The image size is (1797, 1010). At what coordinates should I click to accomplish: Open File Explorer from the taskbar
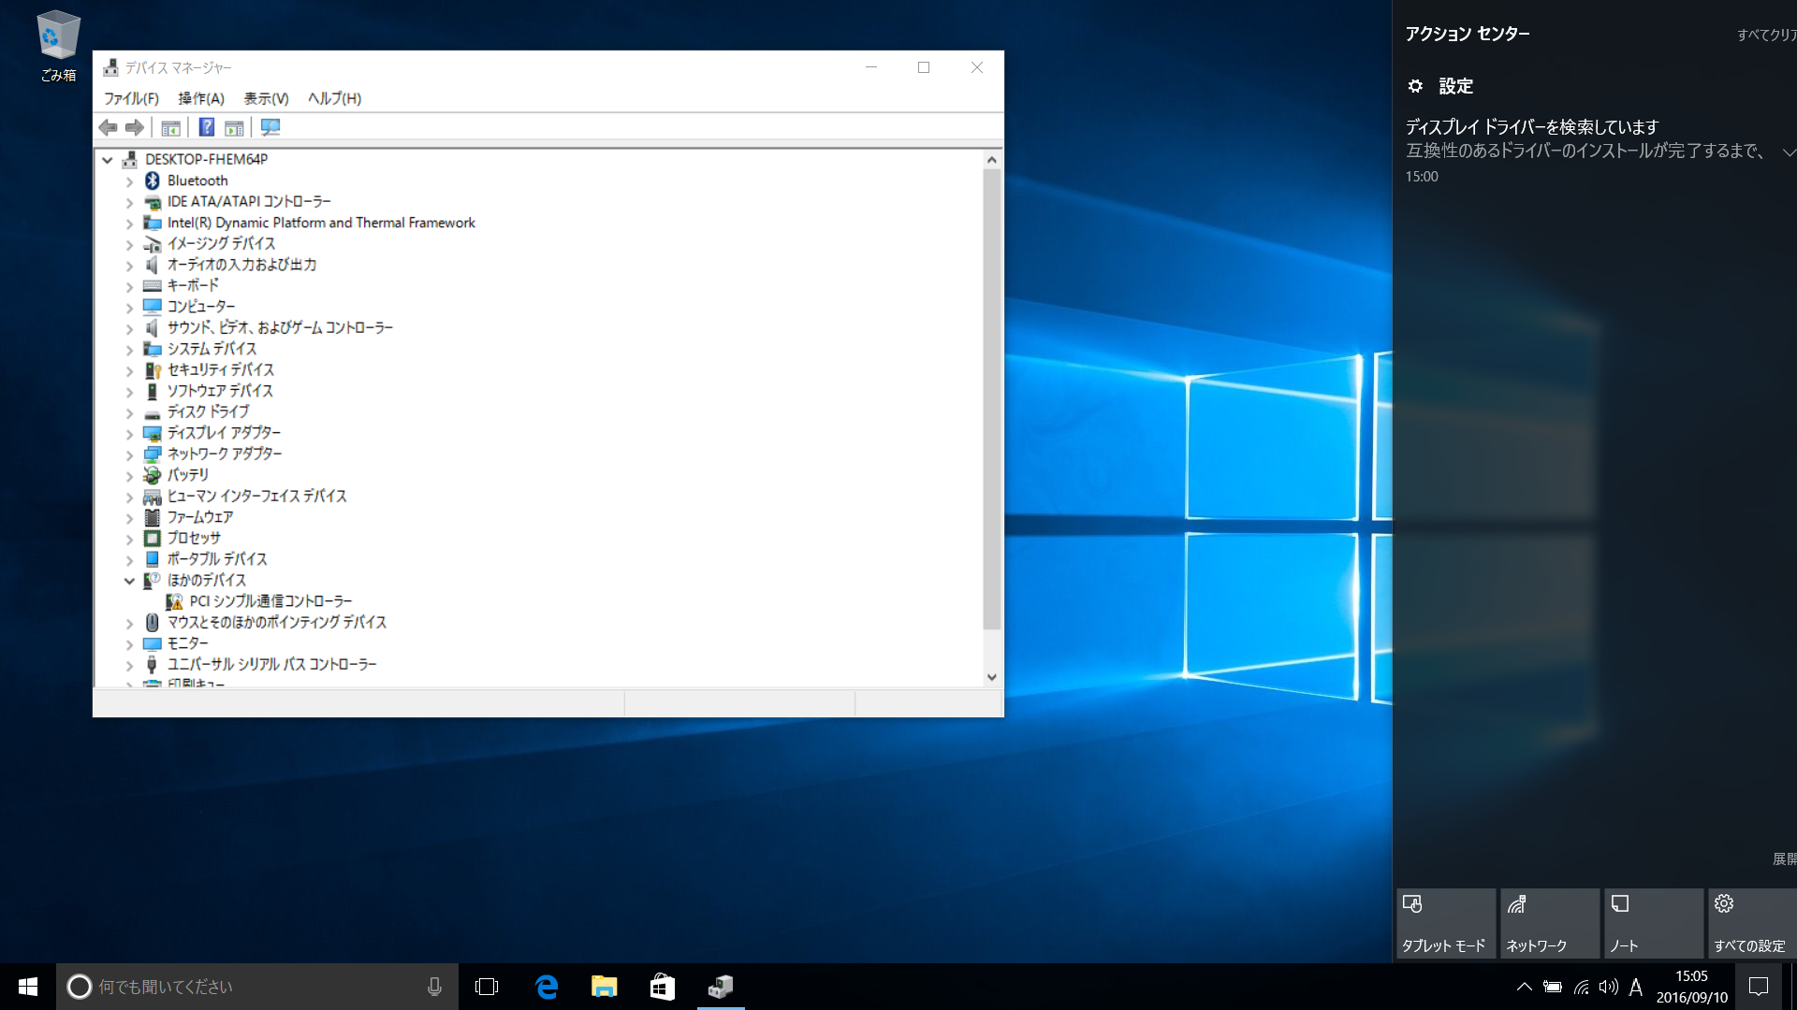[605, 987]
